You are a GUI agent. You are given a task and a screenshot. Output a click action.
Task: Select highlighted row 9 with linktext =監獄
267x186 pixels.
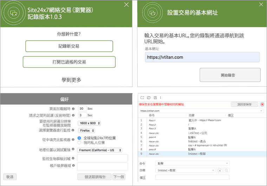pyautogui.click(x=202, y=154)
